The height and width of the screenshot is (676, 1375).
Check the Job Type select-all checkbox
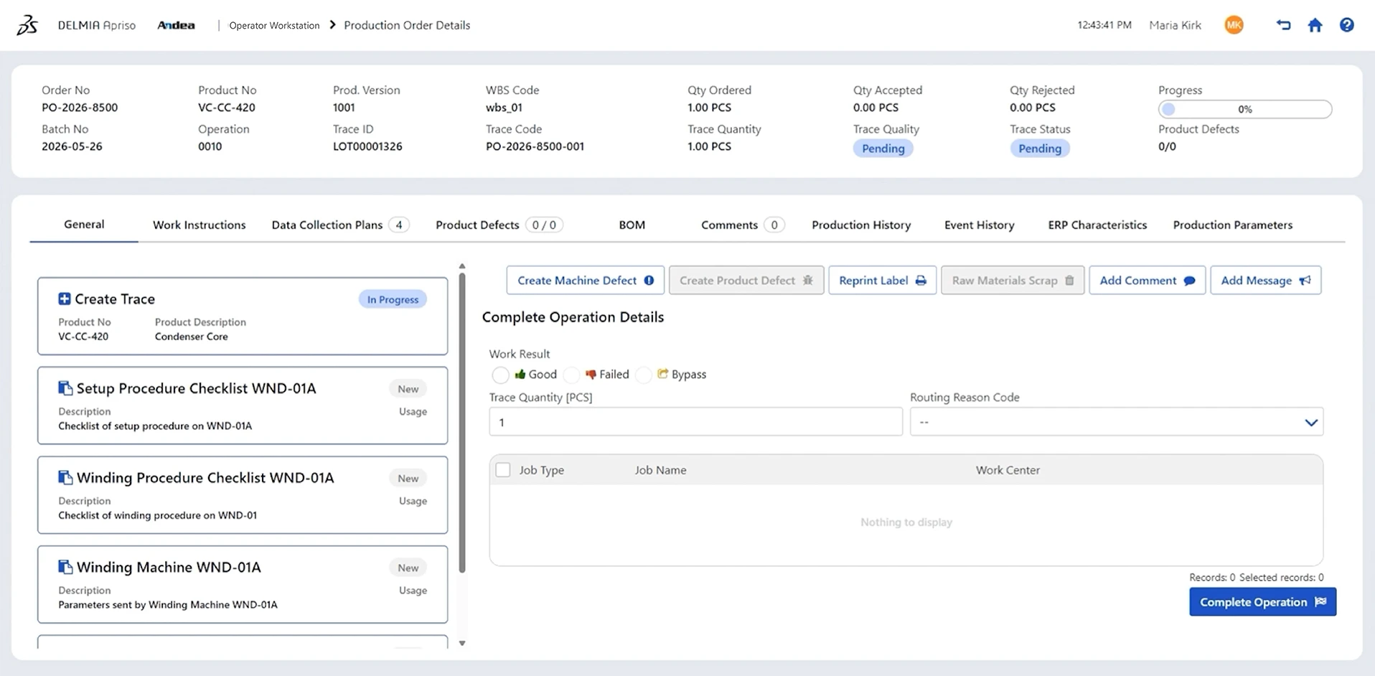pos(503,470)
